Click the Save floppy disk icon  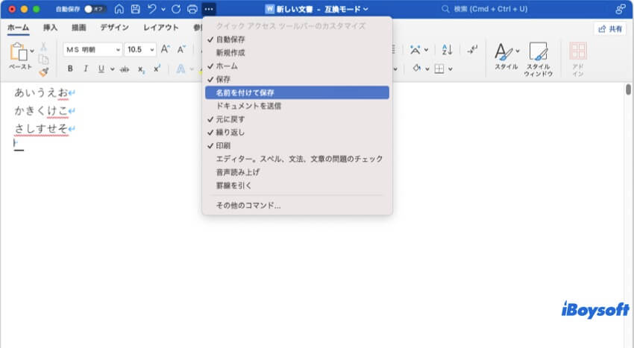click(136, 9)
